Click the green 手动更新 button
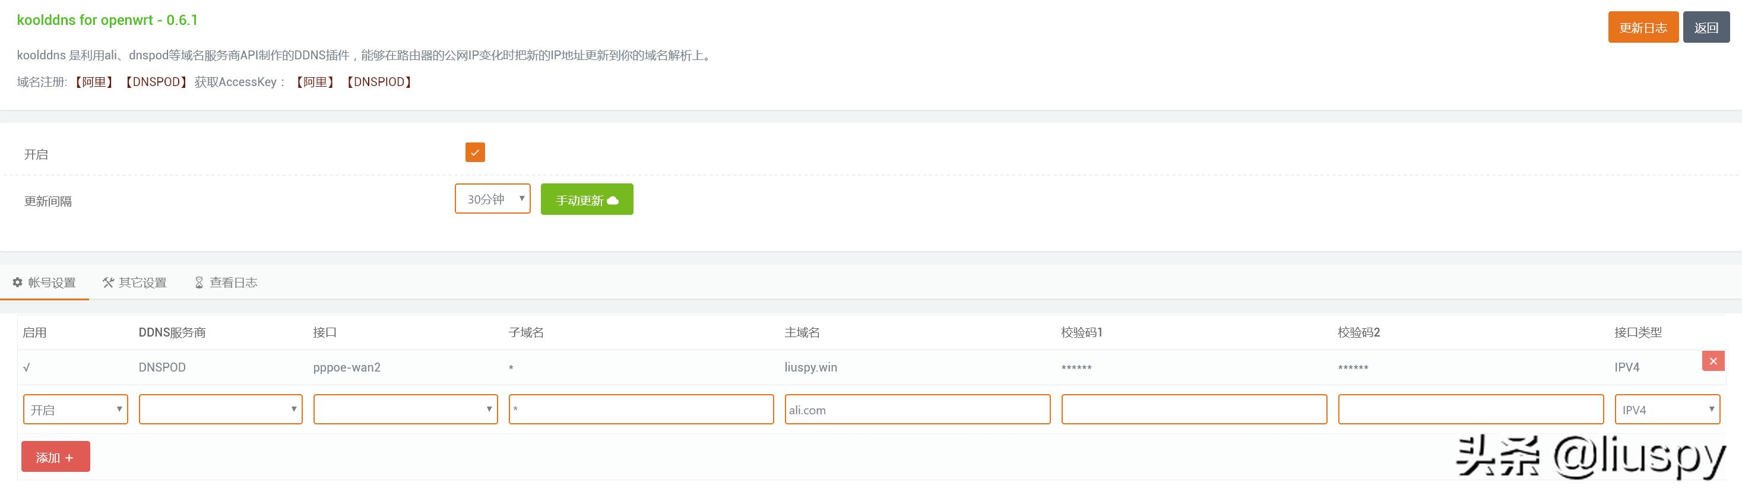 point(587,199)
